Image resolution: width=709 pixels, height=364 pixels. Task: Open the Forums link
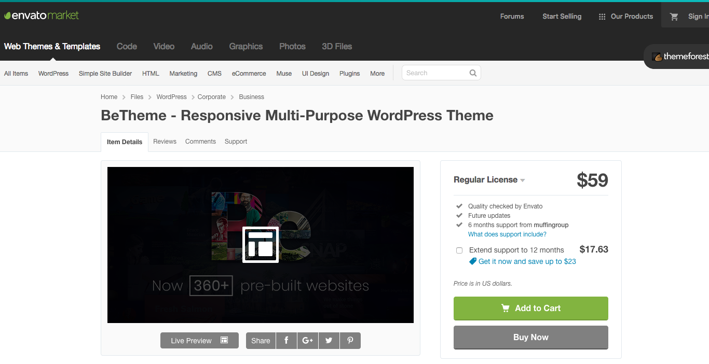(512, 17)
